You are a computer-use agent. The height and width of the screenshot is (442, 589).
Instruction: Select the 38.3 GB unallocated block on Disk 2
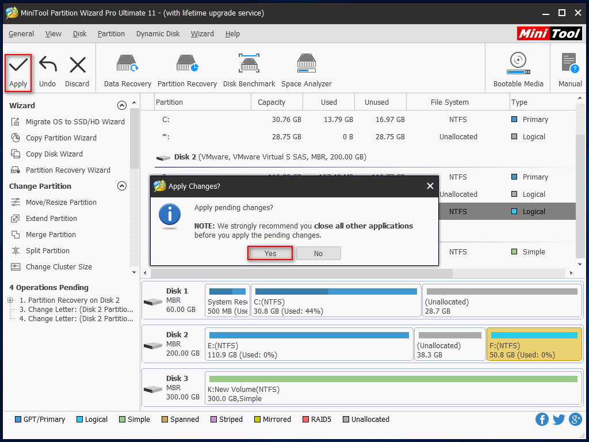(450, 344)
